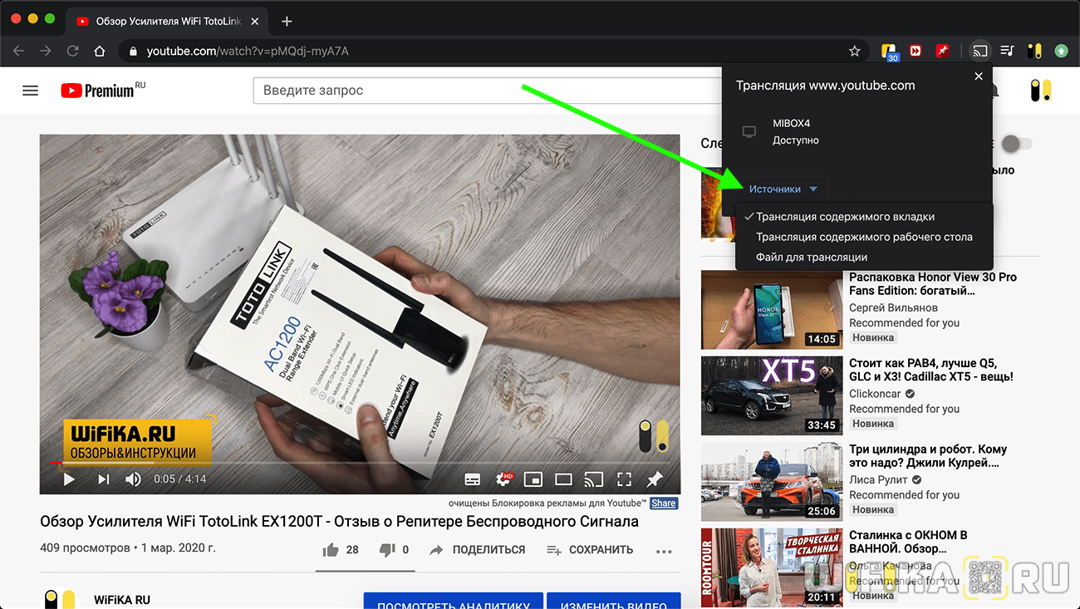Choose 'Трансляция содержимого рабочего стола' option
Image resolution: width=1080 pixels, height=609 pixels.
tap(864, 237)
